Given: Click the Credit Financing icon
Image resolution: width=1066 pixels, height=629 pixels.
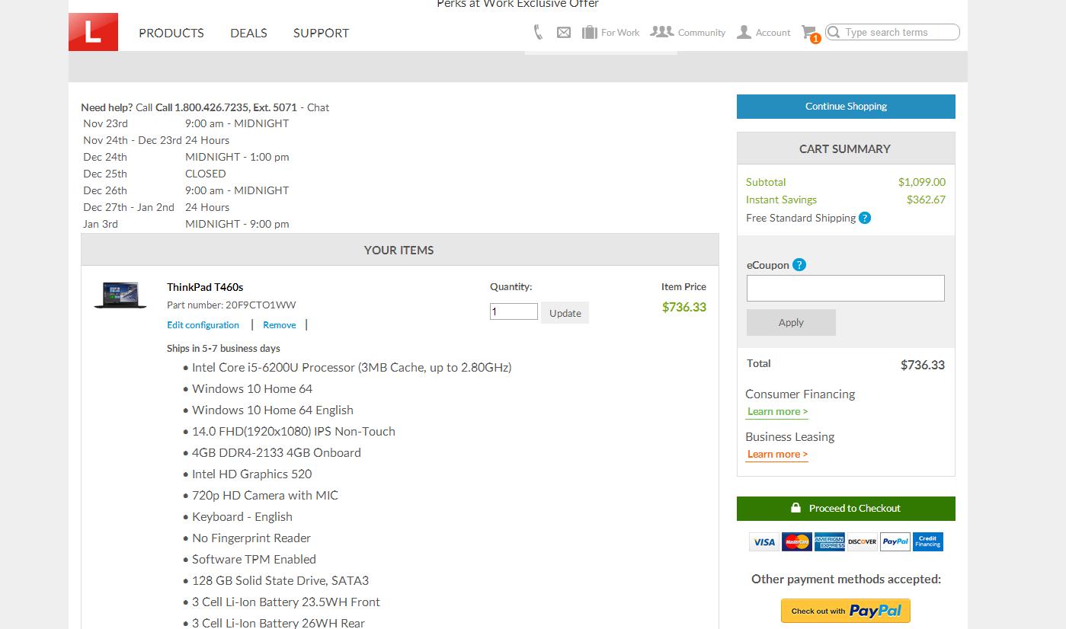Looking at the screenshot, I should [928, 541].
